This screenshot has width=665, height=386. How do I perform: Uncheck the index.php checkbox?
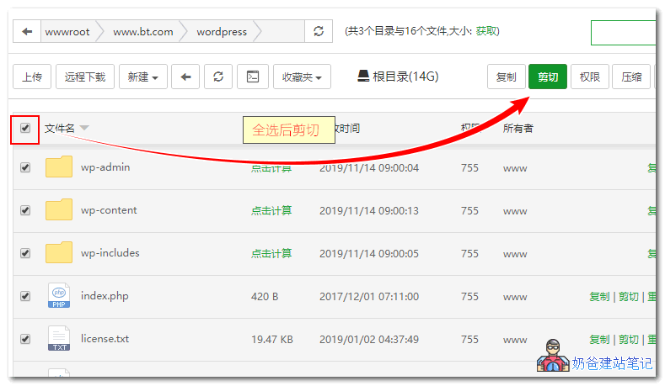tap(25, 296)
